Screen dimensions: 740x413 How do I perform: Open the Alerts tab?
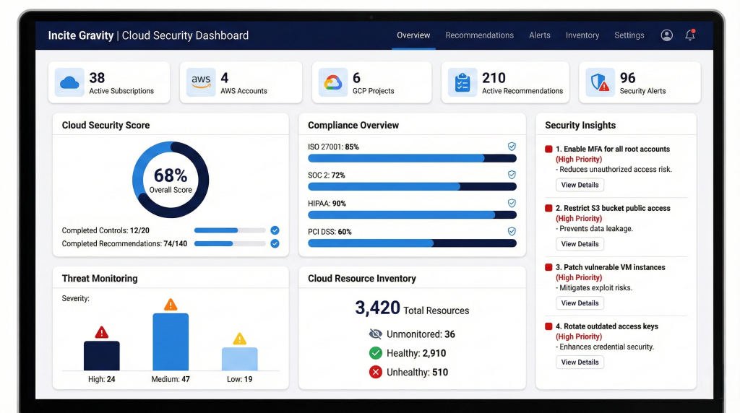tap(539, 35)
